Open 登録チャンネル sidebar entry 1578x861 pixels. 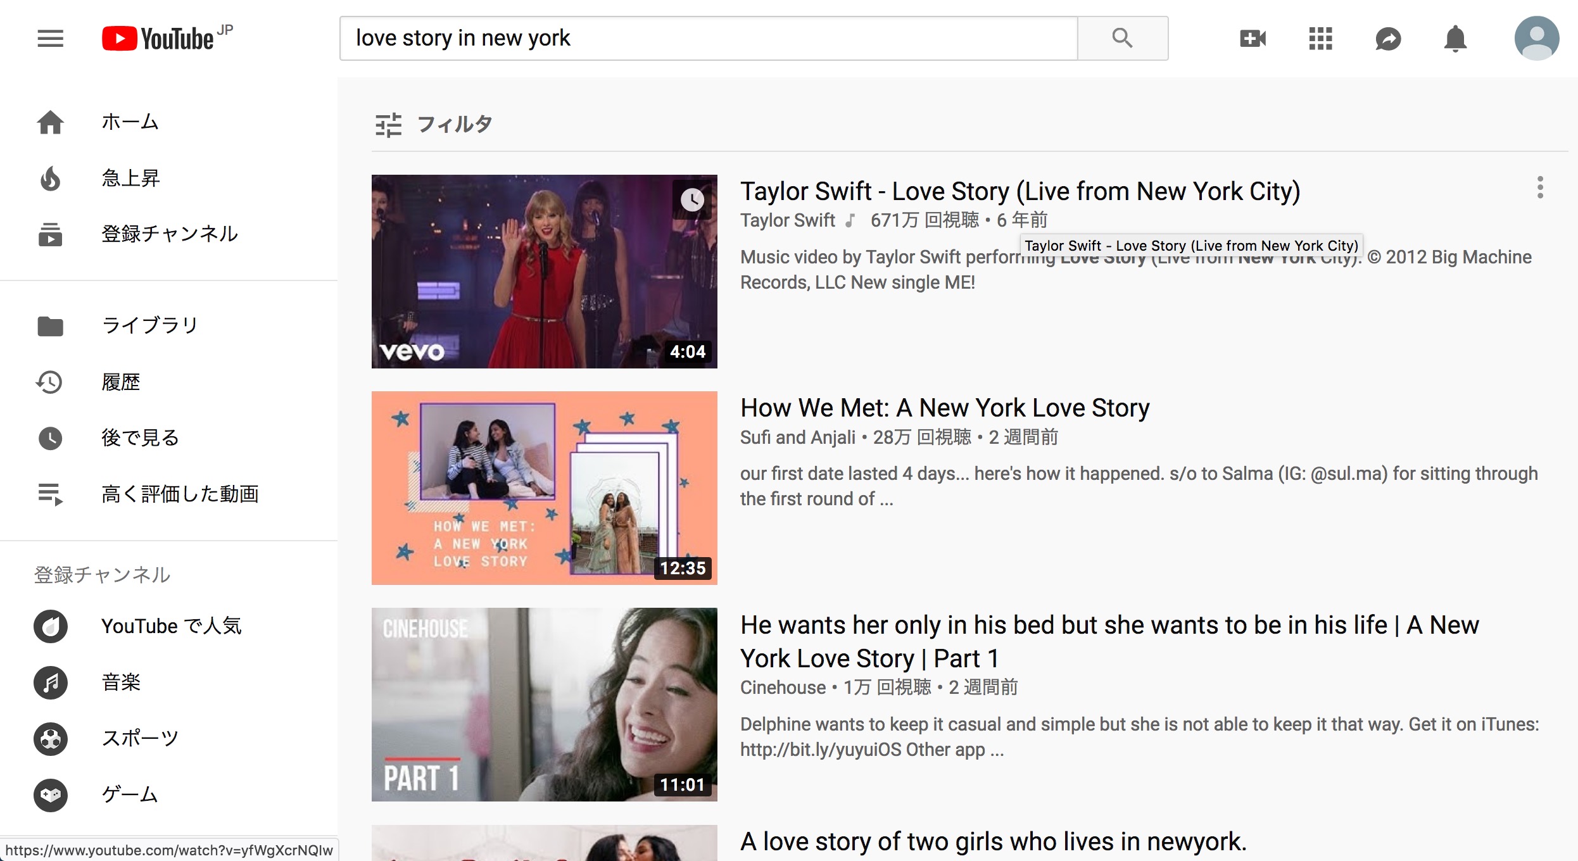(170, 234)
